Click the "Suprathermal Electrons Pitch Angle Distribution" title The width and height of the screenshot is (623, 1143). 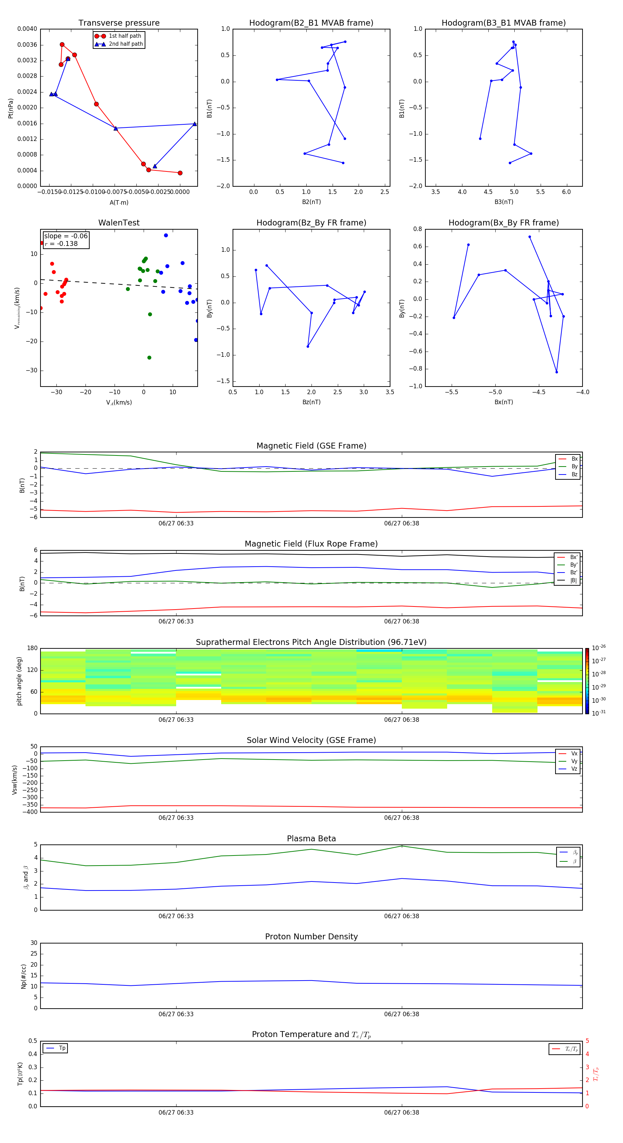pos(311,643)
